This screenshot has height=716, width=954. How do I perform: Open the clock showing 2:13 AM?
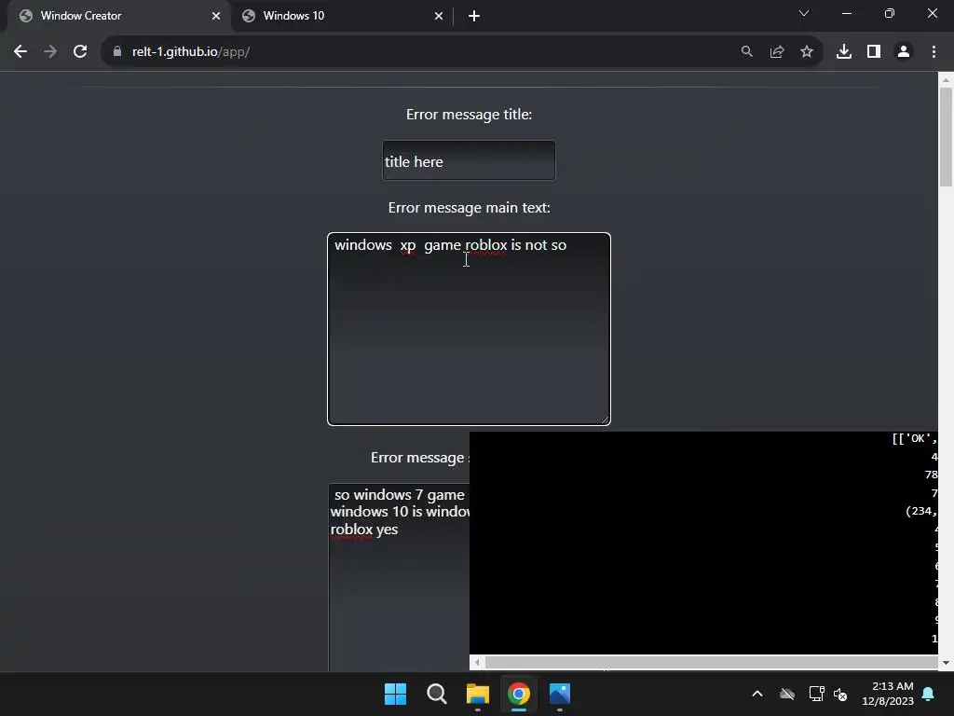[888, 694]
